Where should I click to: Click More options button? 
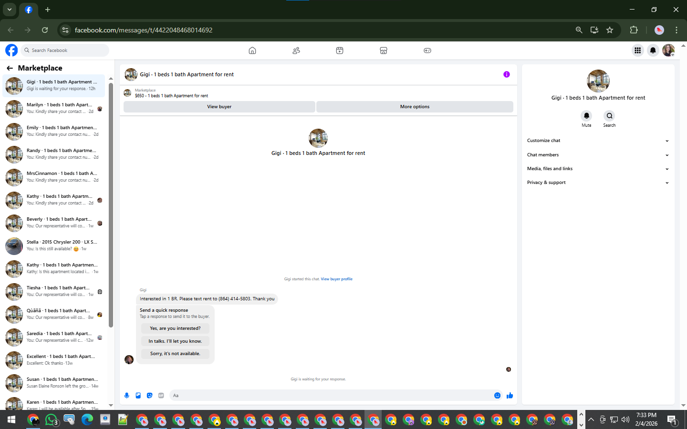(x=415, y=107)
